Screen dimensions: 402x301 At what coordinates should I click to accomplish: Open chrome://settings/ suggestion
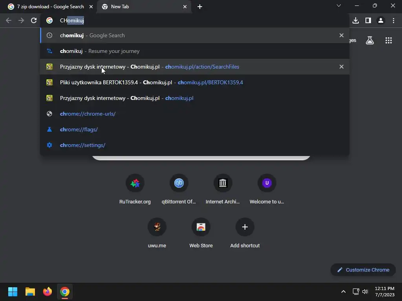pos(195,145)
